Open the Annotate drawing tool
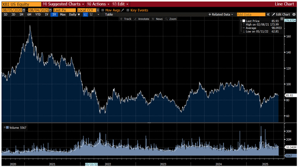The width and height of the screenshot is (298, 167). pos(142,19)
